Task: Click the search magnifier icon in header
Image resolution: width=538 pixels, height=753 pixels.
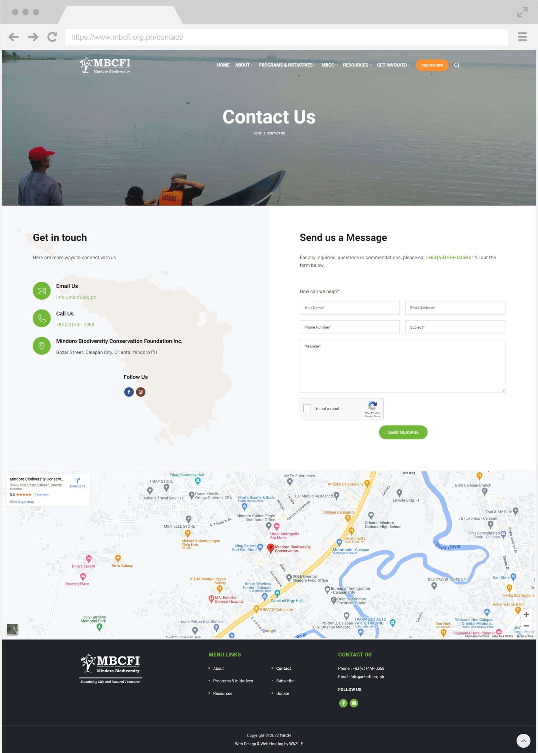Action: [x=457, y=65]
